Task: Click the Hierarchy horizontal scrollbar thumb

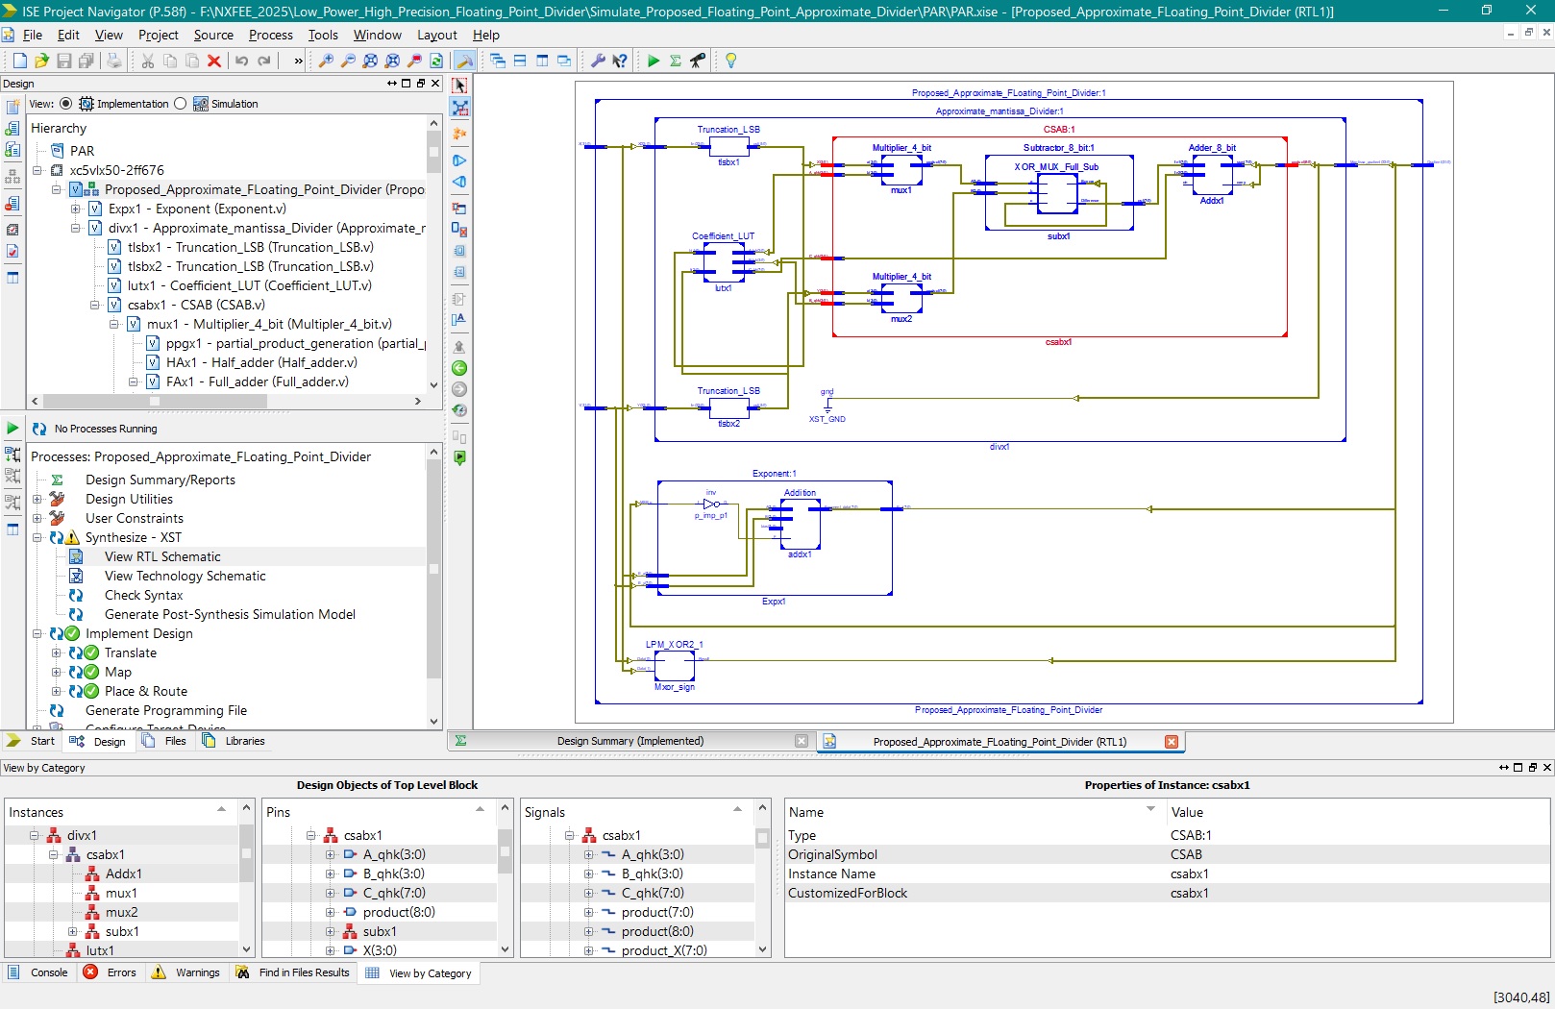Action: point(154,401)
